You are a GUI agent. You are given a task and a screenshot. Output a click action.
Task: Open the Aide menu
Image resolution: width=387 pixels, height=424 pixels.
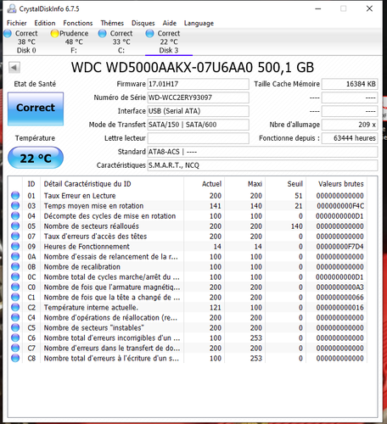(169, 23)
